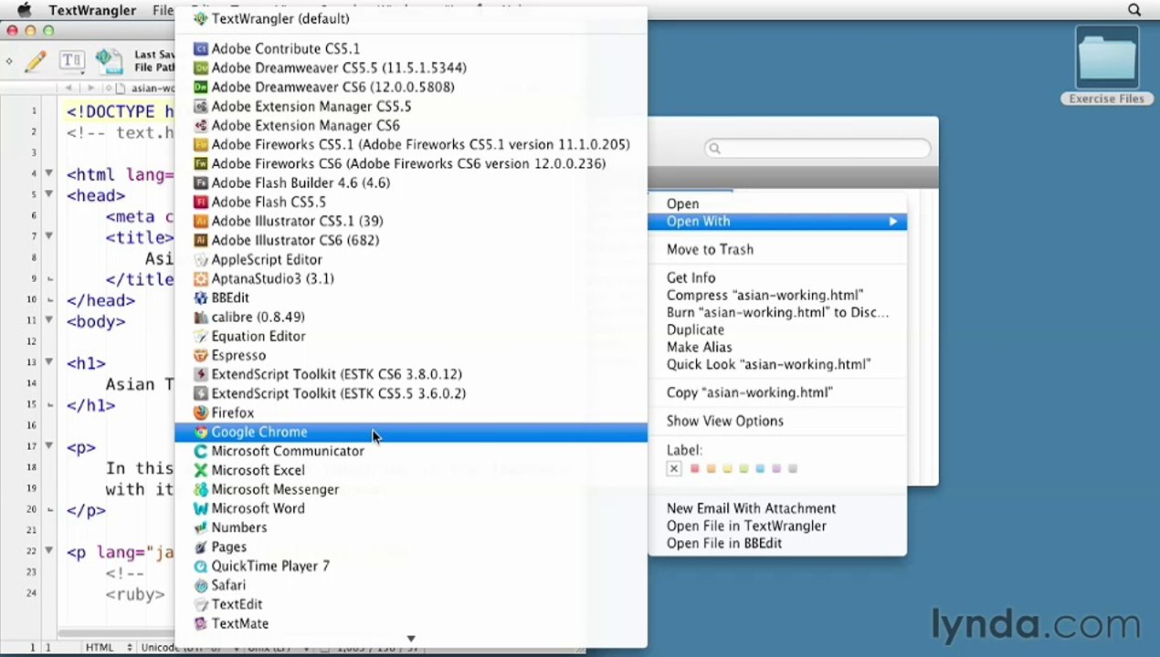Open file with TextMate
Viewport: 1160px width, 657px height.
410,623
